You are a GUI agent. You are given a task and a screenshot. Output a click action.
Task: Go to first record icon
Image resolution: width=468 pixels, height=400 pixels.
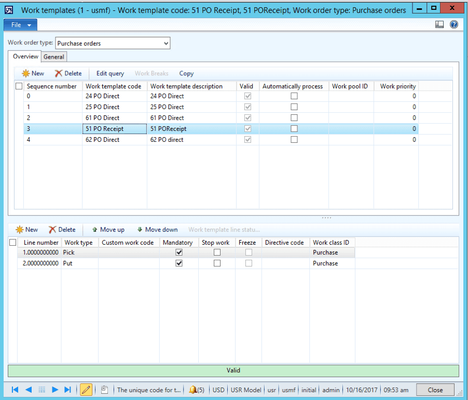[15, 390]
